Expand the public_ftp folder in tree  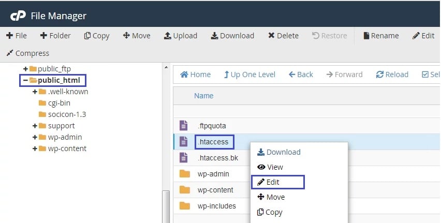(25, 69)
